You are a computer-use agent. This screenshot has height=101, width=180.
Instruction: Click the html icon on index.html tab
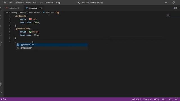pyautogui.click(x=7, y=8)
